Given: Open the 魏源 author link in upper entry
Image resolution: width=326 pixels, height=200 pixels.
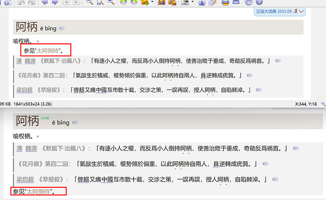Looking at the screenshot, I should [30, 61].
